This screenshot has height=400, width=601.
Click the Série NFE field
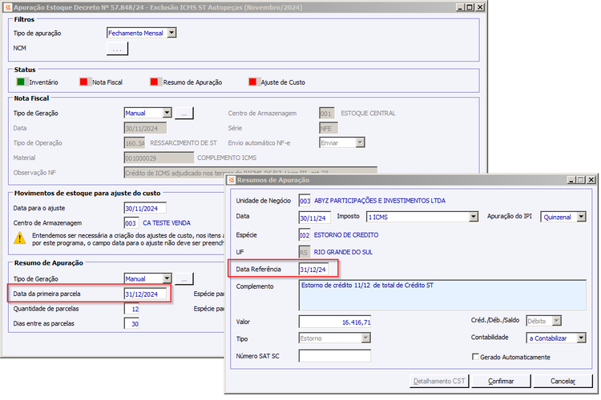pos(328,128)
